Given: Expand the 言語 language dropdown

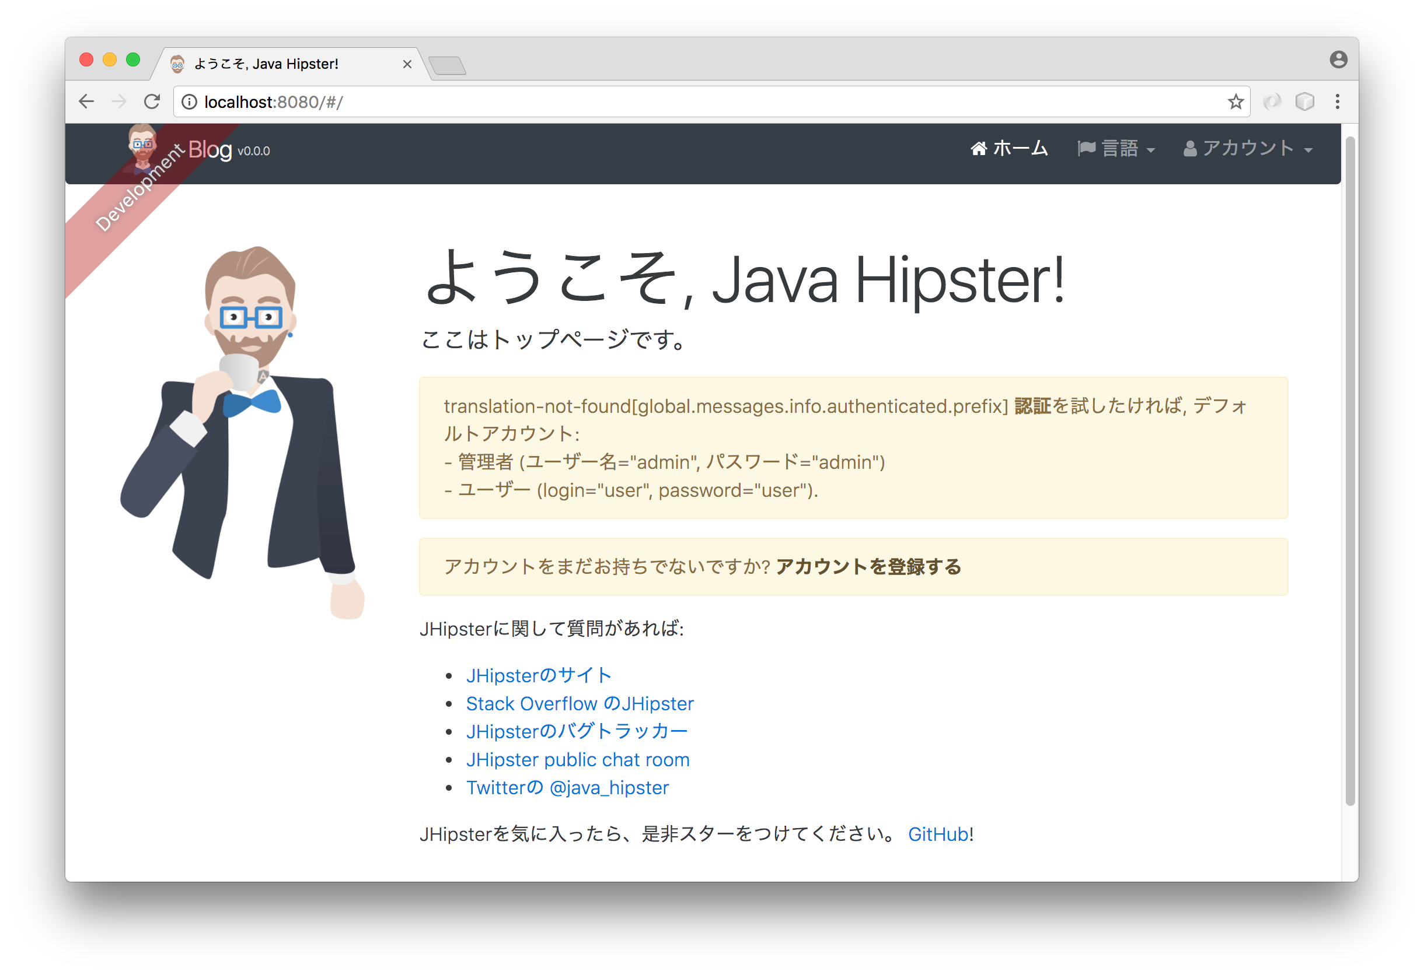Looking at the screenshot, I should tap(1116, 149).
